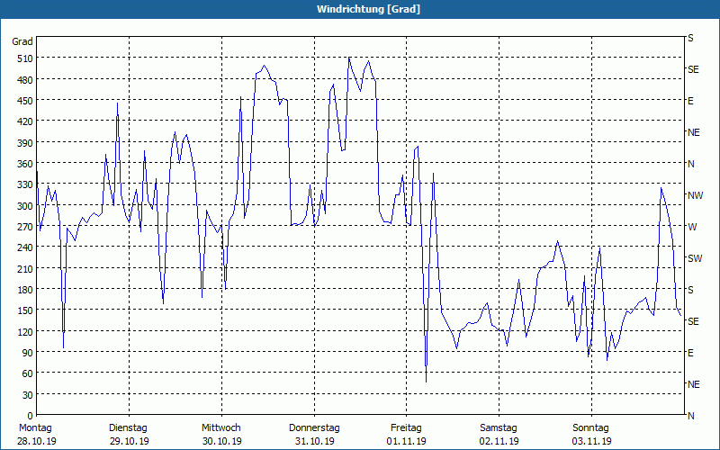Select the 'Freitag' day label
The image size is (720, 450).
click(x=406, y=428)
